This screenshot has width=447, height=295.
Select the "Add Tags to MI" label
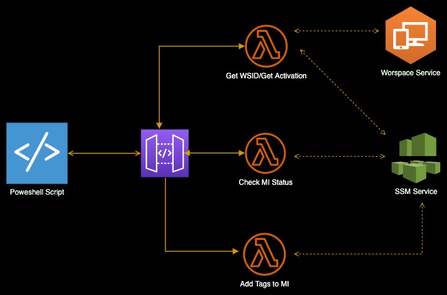point(264,284)
